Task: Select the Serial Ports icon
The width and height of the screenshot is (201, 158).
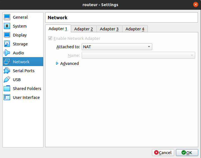Action: coord(7,71)
